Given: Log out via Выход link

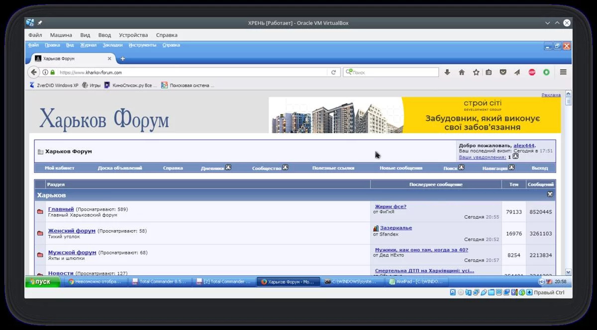Looking at the screenshot, I should pos(540,168).
